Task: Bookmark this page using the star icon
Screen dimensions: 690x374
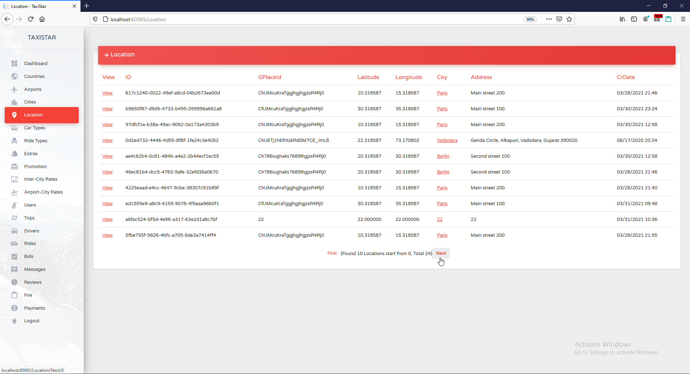Action: [x=569, y=19]
